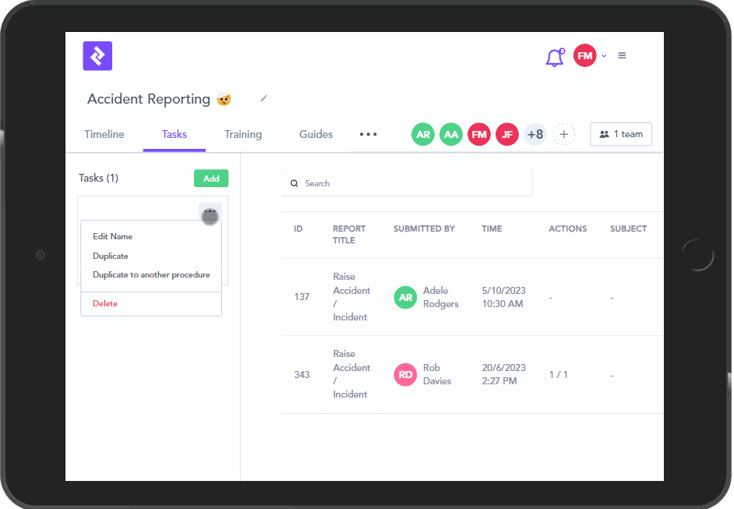The image size is (734, 509).
Task: Open the hamburger menu icon
Action: [x=622, y=55]
